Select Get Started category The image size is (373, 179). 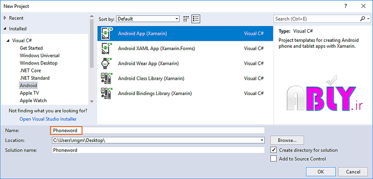coord(31,48)
